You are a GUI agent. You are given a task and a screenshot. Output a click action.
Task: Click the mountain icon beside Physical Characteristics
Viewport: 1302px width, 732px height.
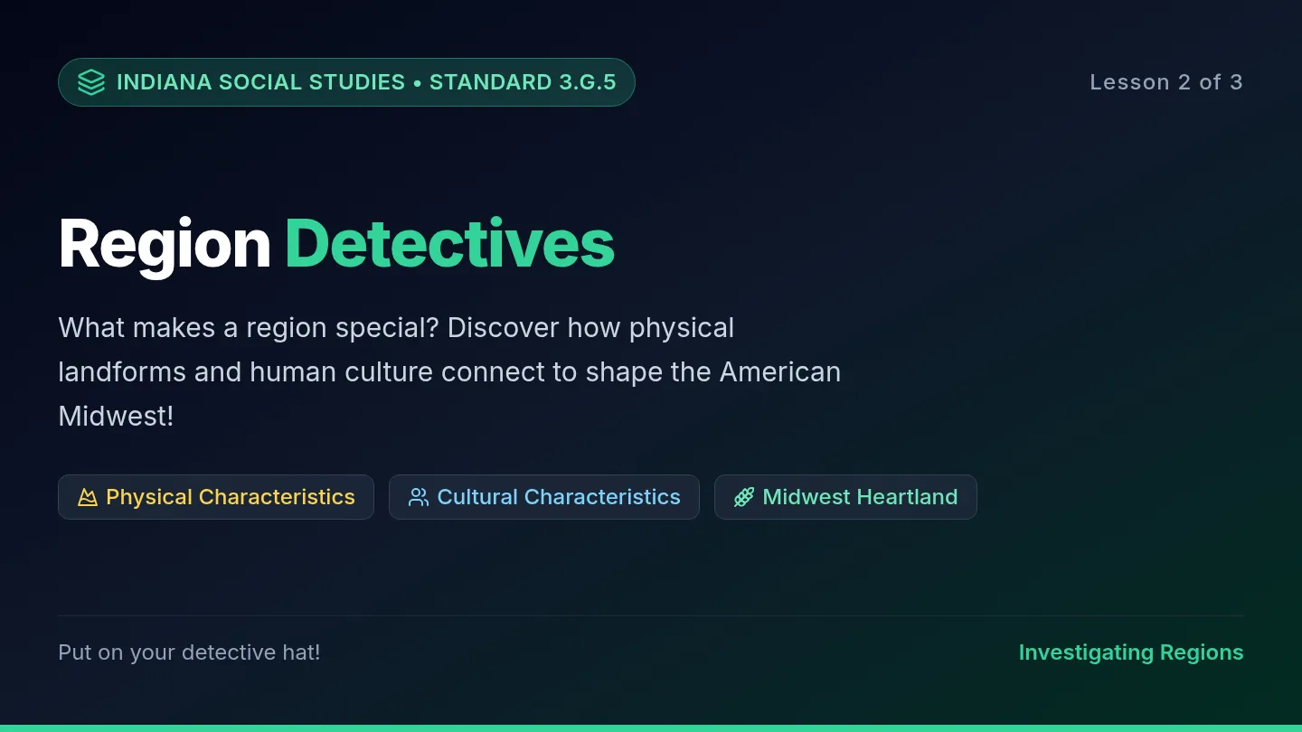[x=88, y=497]
